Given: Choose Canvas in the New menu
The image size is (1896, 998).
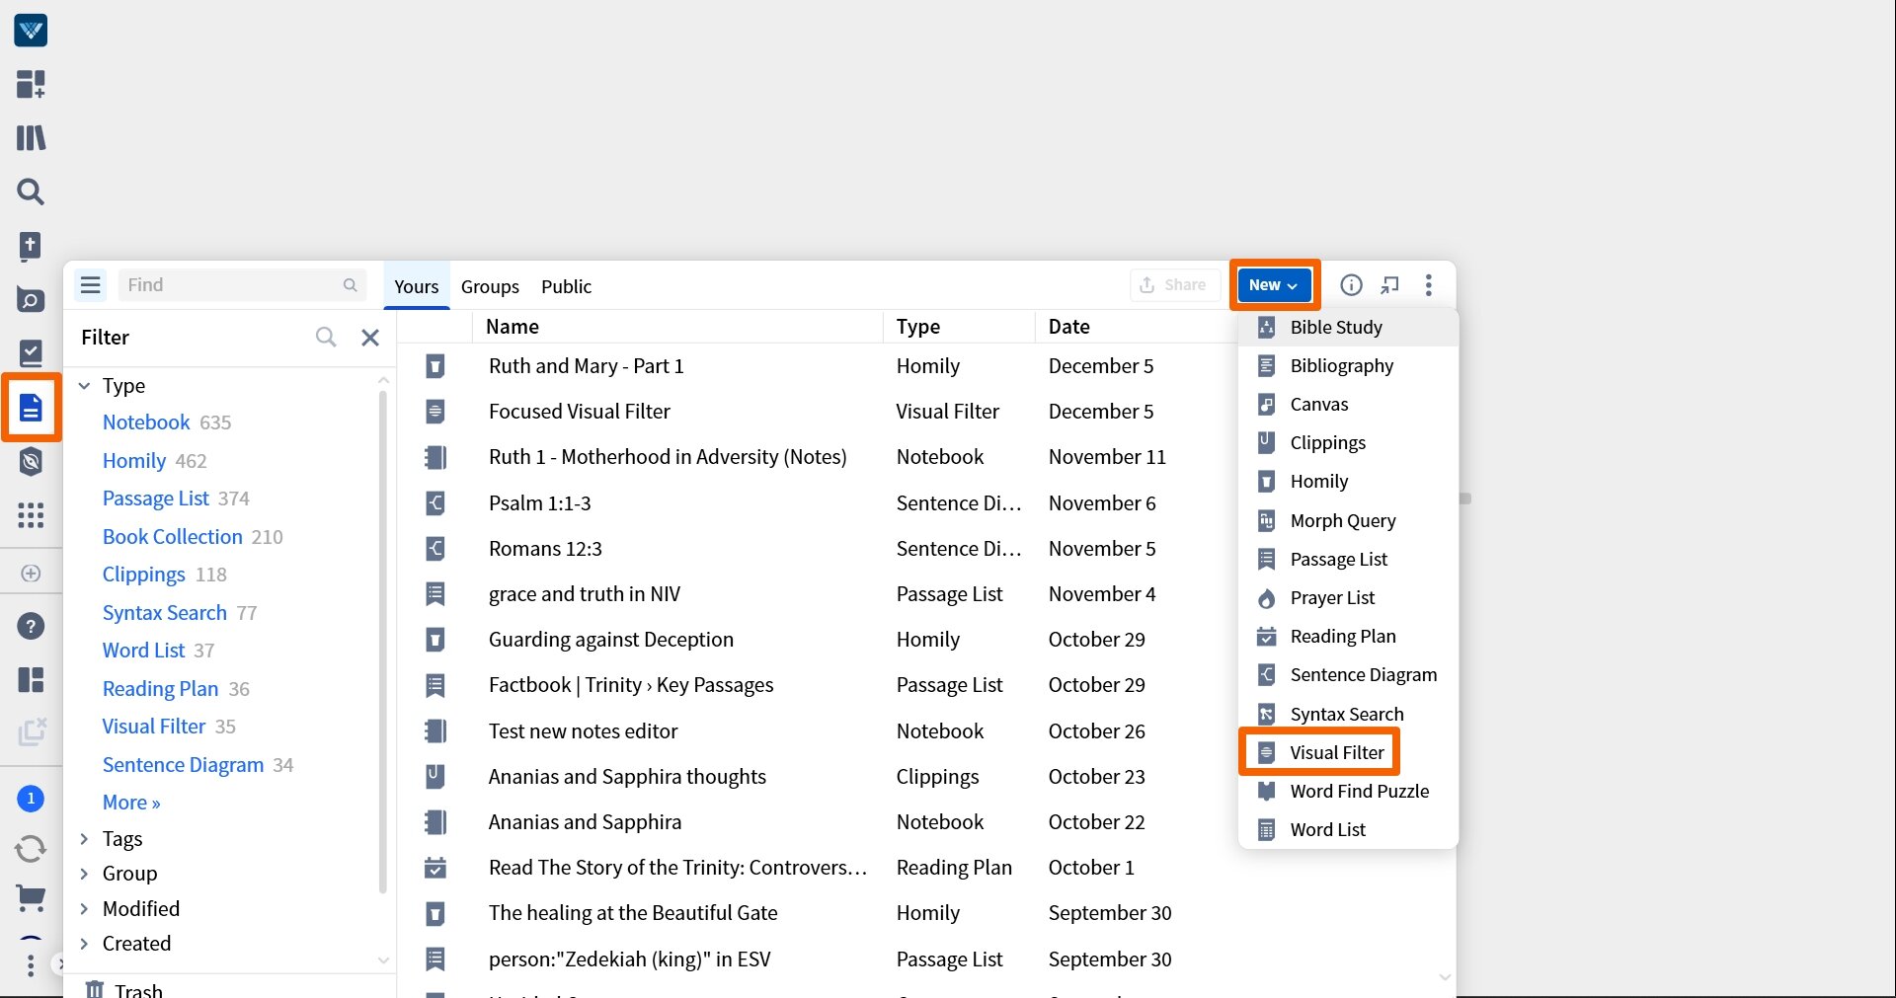Looking at the screenshot, I should (x=1348, y=404).
